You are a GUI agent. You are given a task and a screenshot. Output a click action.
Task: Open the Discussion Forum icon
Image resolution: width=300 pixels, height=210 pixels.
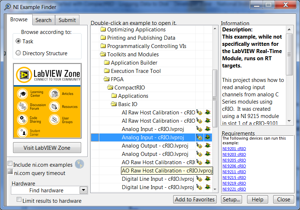[22, 106]
